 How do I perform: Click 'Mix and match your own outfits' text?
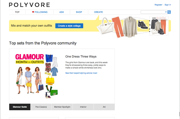pyautogui.click(x=32, y=26)
